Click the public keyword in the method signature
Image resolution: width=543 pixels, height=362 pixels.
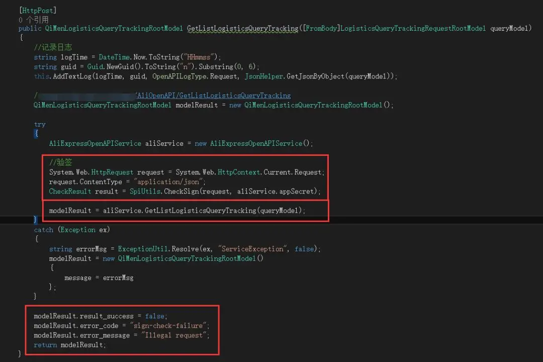pyautogui.click(x=30, y=28)
